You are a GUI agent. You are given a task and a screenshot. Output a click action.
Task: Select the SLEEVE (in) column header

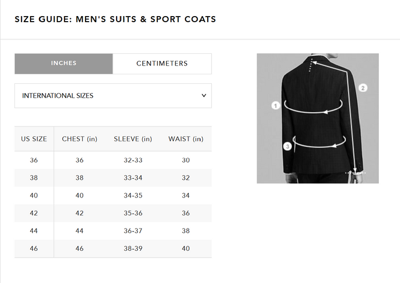pos(133,139)
